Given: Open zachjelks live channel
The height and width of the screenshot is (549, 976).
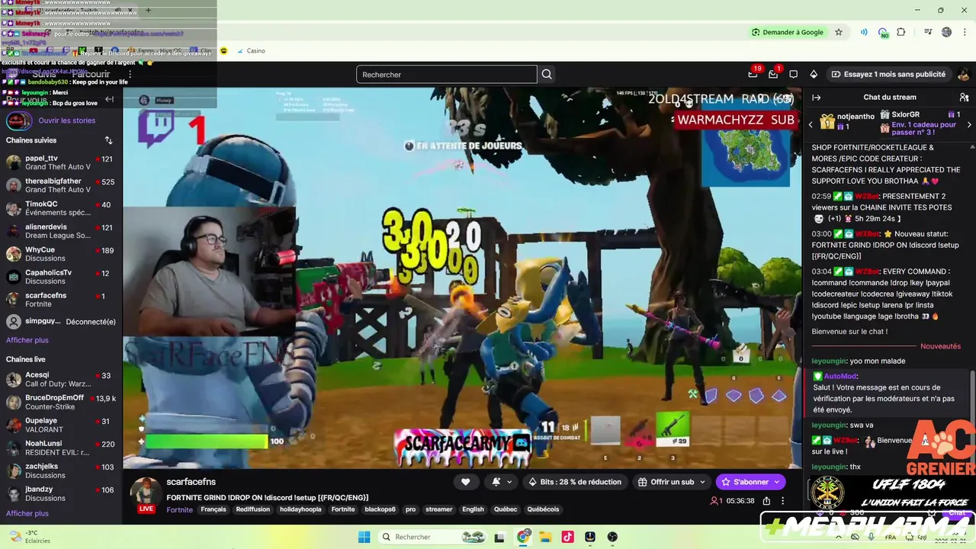Looking at the screenshot, I should 61,470.
